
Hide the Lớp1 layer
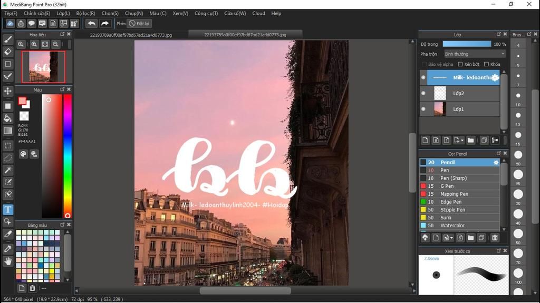(423, 109)
